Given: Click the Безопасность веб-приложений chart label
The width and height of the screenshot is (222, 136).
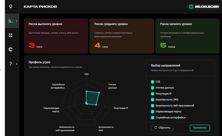Looking at the screenshot, I should [x=65, y=129].
